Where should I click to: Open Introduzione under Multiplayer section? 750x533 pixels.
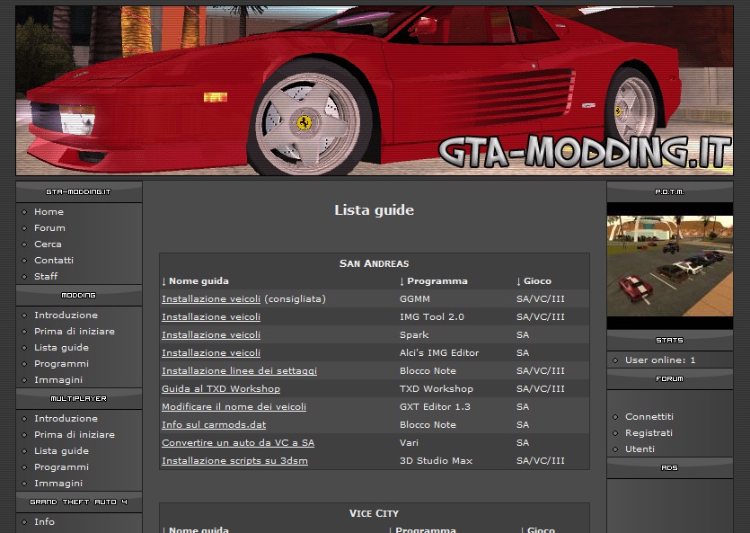click(66, 418)
